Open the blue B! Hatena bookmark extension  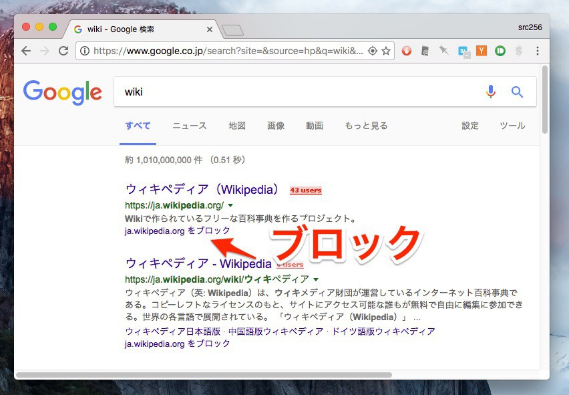(463, 51)
